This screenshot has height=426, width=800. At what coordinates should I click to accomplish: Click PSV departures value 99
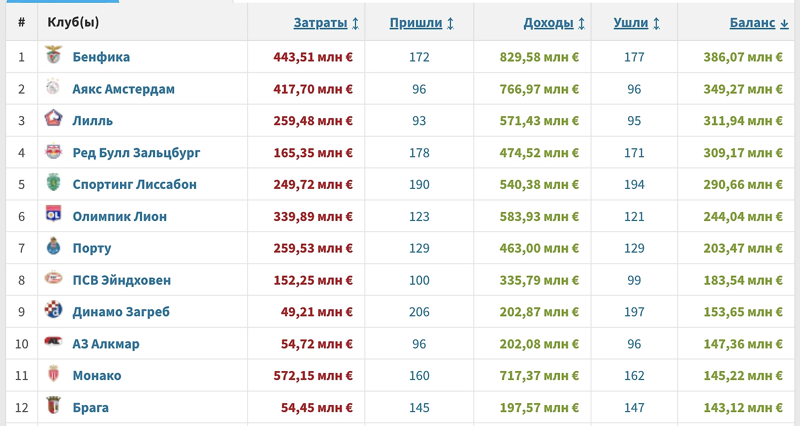(x=634, y=280)
